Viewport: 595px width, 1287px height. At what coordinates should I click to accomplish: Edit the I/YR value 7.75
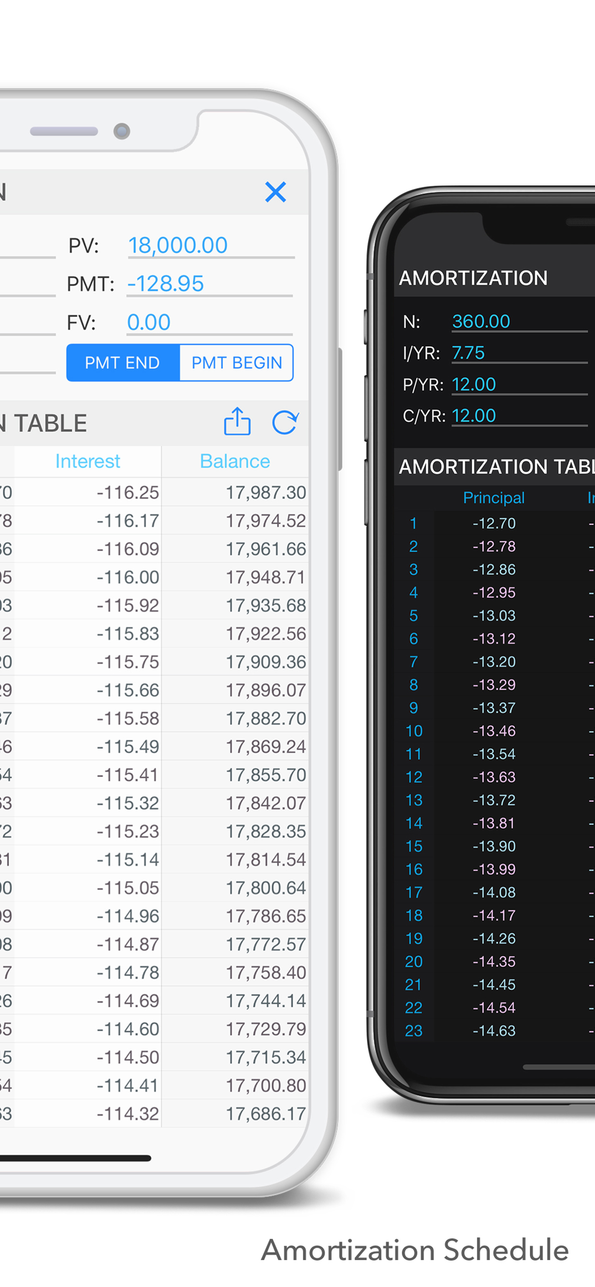pos(519,353)
